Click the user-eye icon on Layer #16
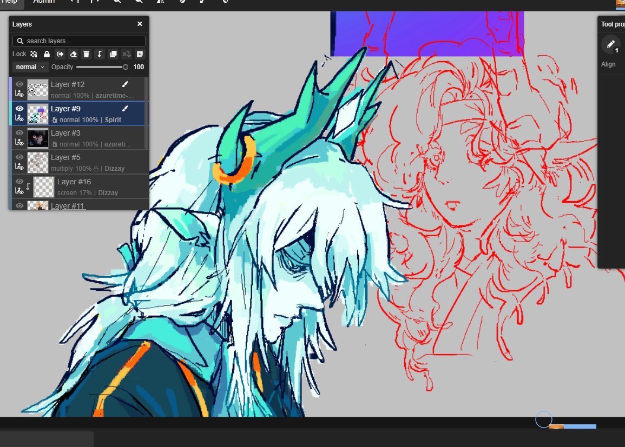The image size is (625, 447). point(19,191)
